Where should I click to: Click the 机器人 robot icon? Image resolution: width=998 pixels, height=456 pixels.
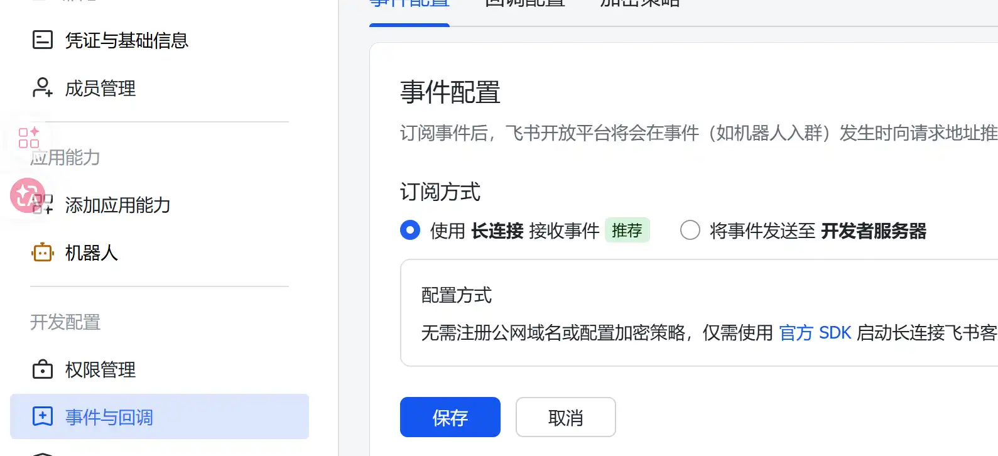pos(42,252)
